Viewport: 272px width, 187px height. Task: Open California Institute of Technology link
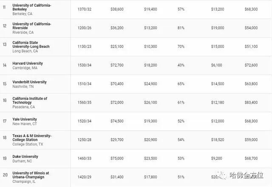point(30,101)
